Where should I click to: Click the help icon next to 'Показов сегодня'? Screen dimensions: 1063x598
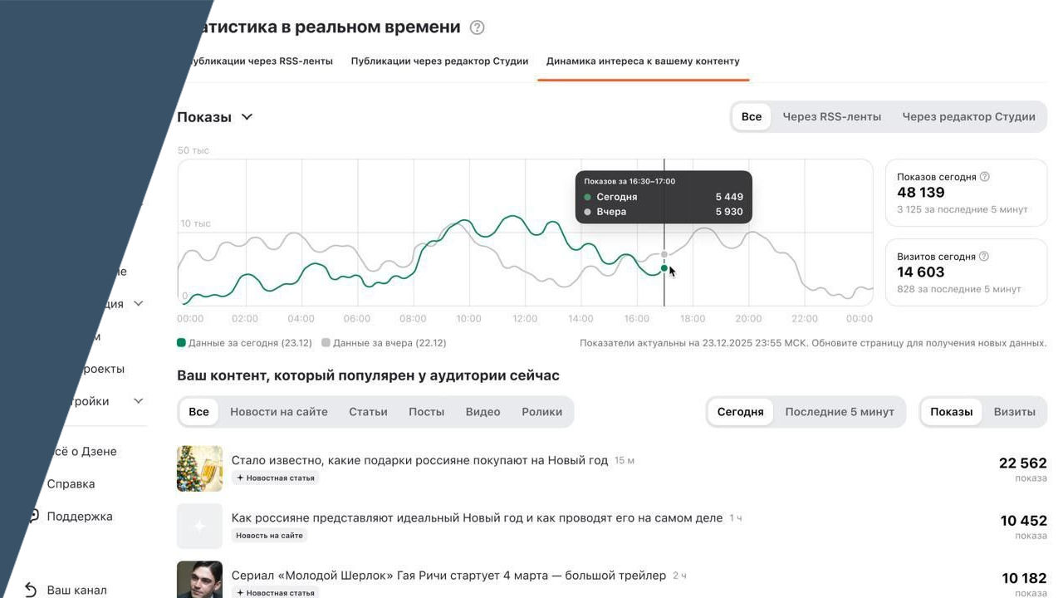point(985,177)
